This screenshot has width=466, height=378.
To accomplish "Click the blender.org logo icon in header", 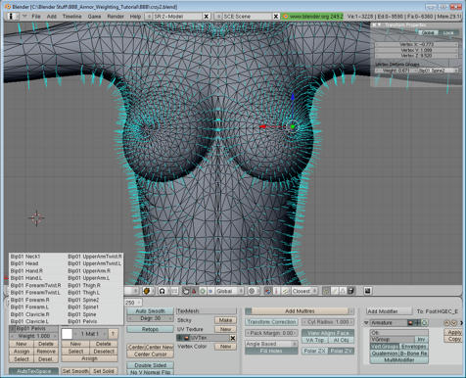I will point(285,16).
